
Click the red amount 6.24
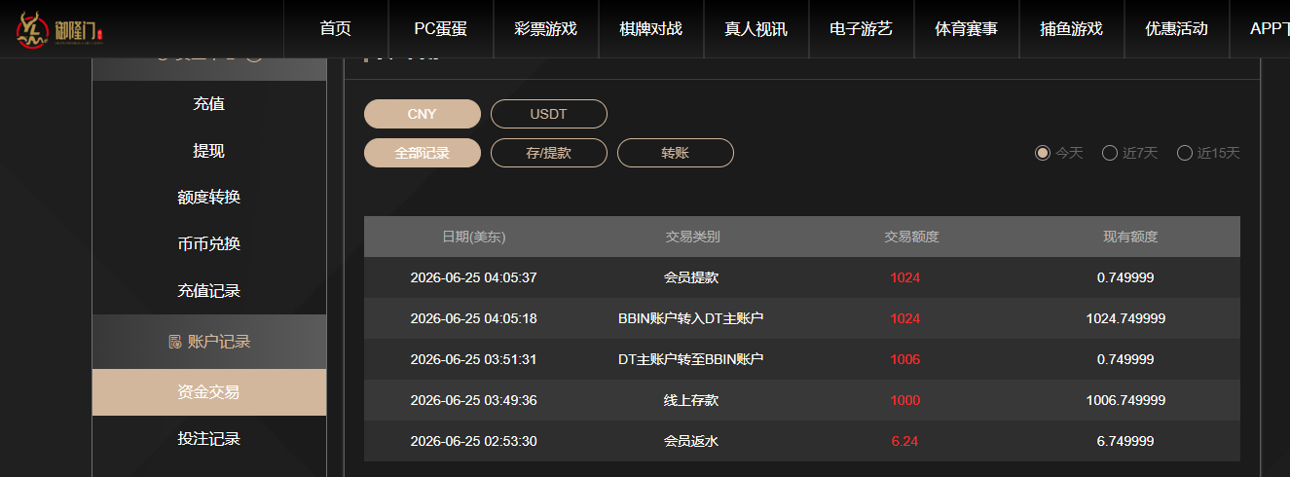tap(905, 441)
